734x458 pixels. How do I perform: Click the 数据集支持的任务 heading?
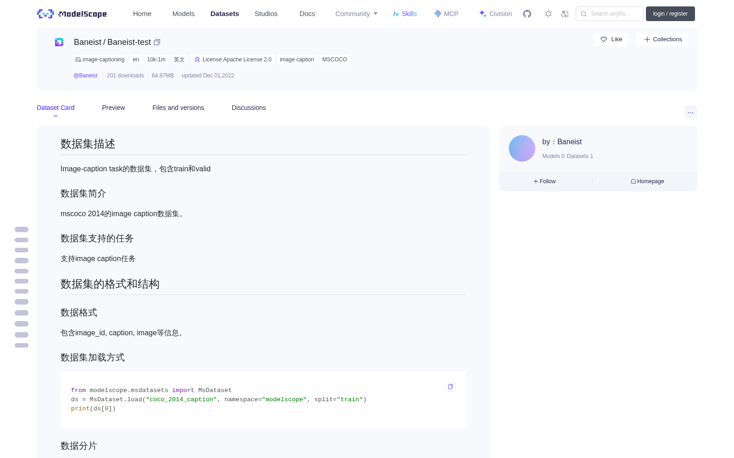pos(97,239)
